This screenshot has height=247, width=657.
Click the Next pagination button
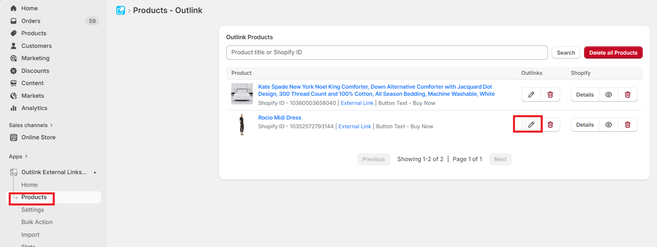[500, 159]
